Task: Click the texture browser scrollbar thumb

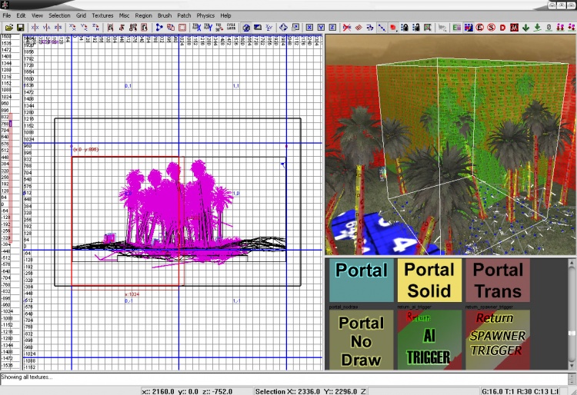Action: (572, 334)
